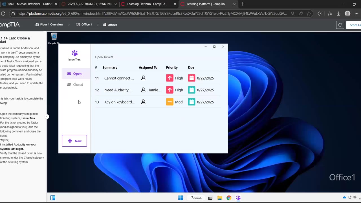361x203 pixels.
Task: Go to Floor 1 Overview breadcrumb
Action: coord(49,25)
